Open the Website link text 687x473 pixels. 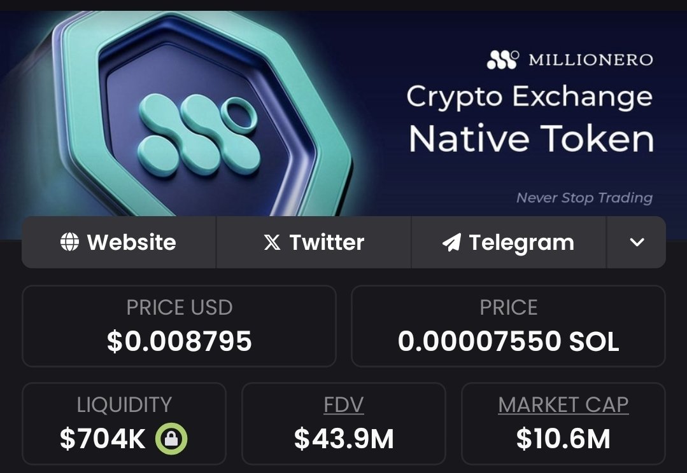(131, 242)
